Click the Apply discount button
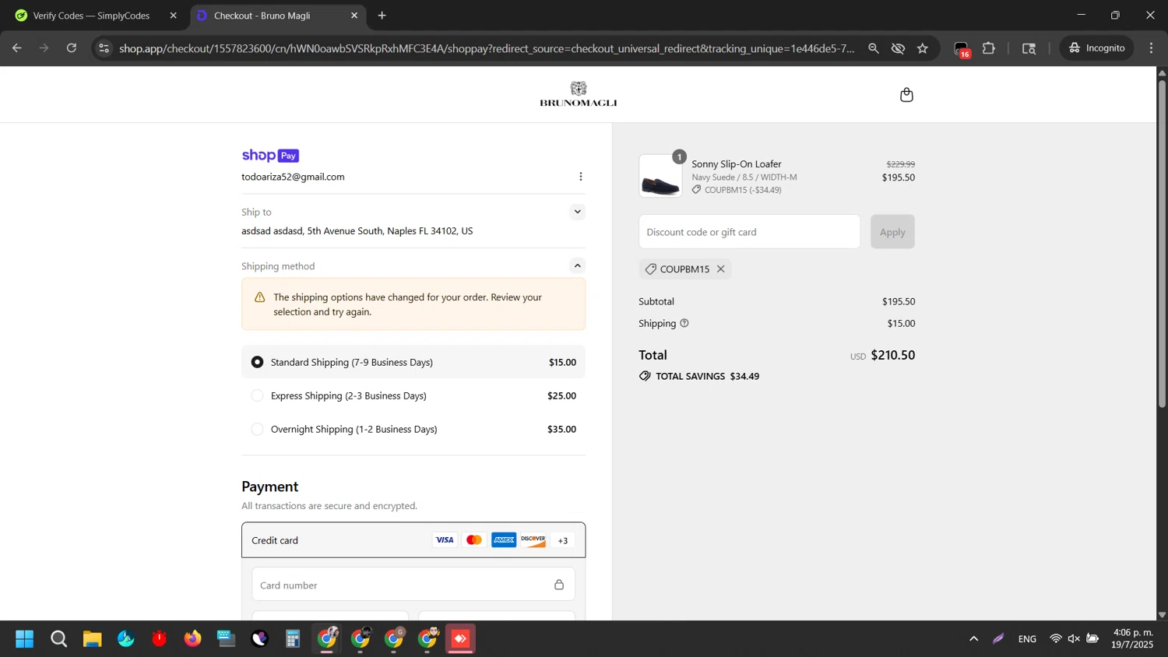1168x657 pixels. pos(892,232)
